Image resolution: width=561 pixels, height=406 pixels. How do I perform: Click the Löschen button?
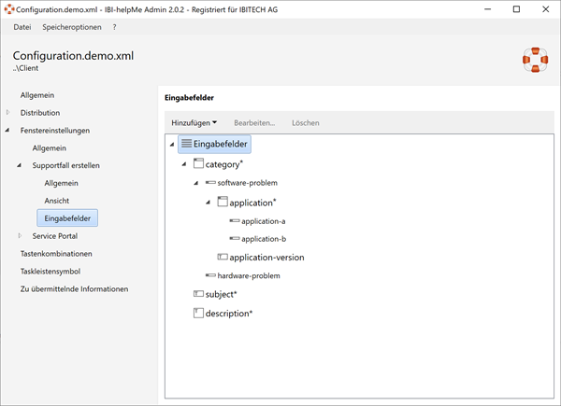click(306, 123)
